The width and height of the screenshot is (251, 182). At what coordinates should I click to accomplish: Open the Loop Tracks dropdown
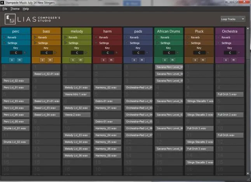[x=233, y=19]
